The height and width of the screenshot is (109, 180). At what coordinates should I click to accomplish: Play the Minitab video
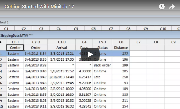90,54
